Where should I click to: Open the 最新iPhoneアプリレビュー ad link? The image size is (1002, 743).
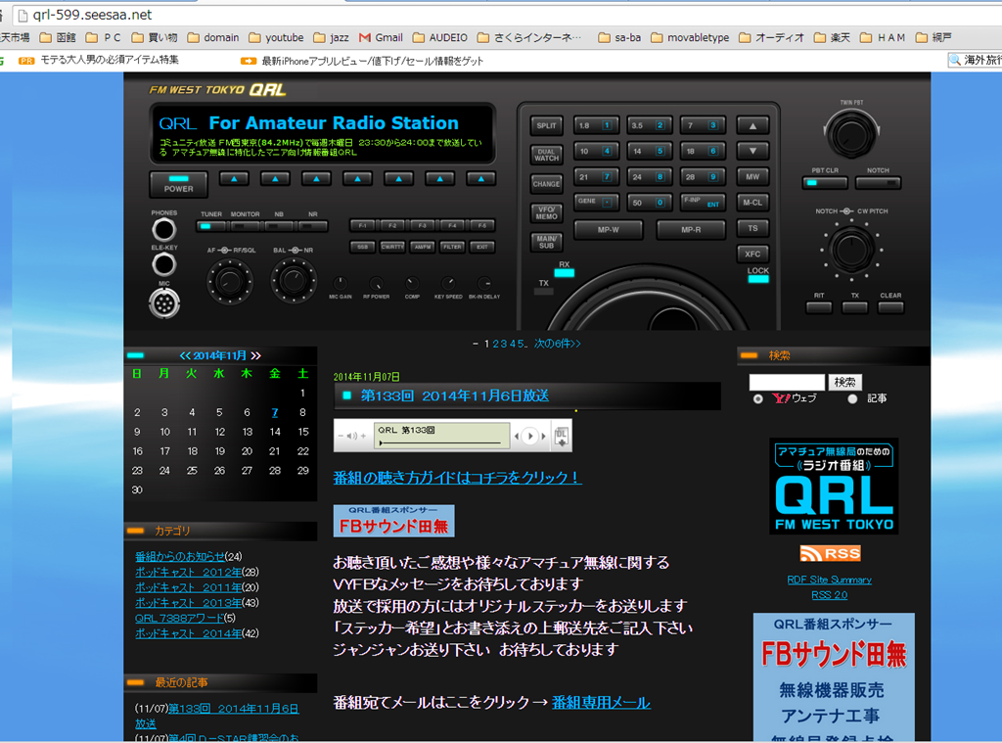coord(373,61)
